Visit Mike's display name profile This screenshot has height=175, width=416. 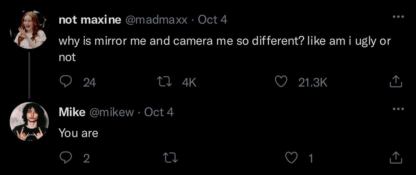point(72,112)
